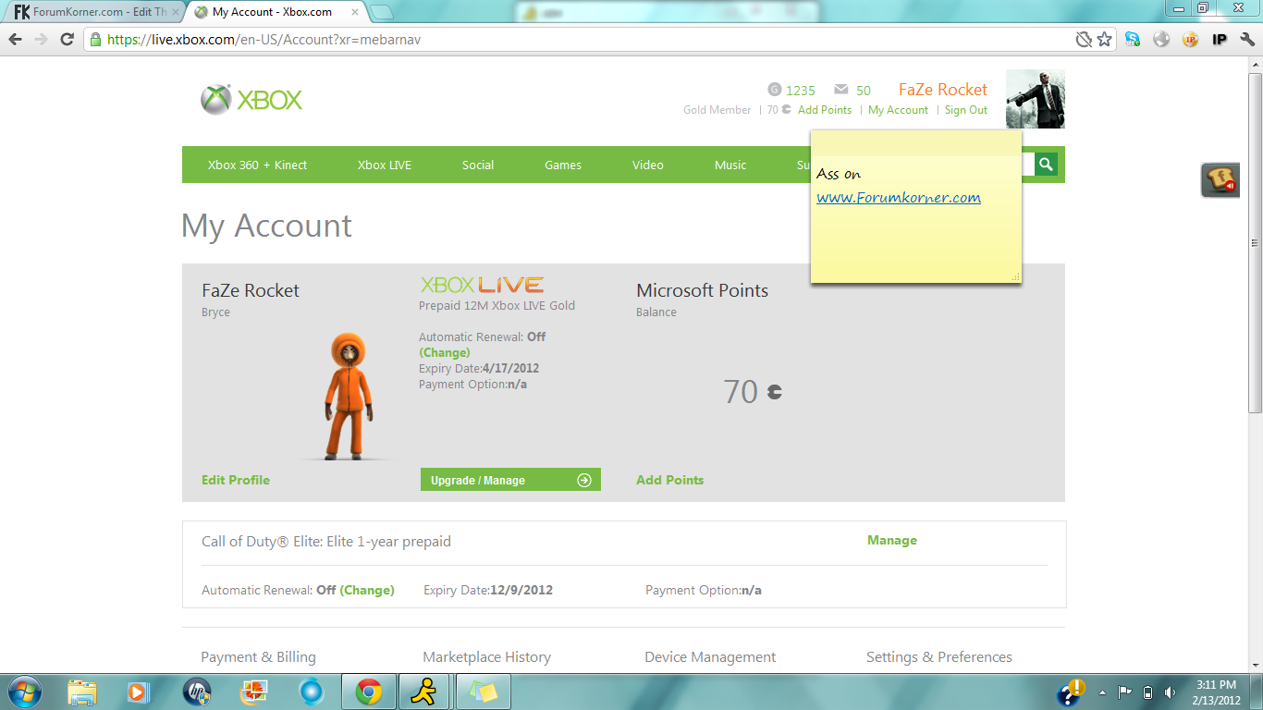1263x710 pixels.
Task: Open Video nav menu
Action: [x=648, y=165]
